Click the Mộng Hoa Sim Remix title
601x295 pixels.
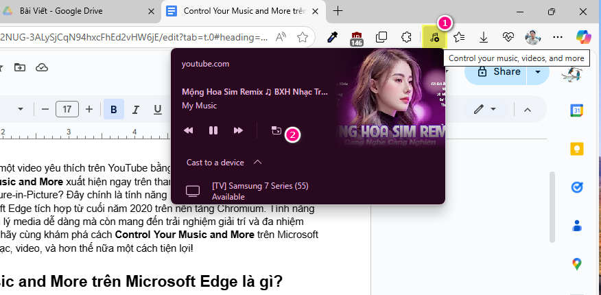(255, 92)
